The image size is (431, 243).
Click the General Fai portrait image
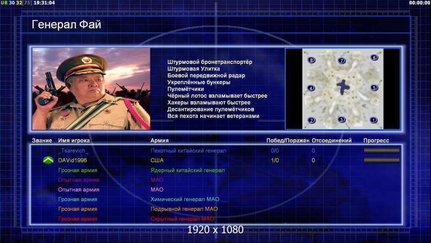pos(91,89)
